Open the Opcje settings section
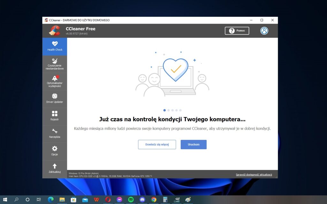327x204 pixels. click(55, 151)
